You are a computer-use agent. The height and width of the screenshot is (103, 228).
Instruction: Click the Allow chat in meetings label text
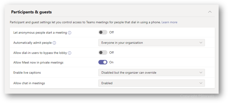click(x=29, y=83)
